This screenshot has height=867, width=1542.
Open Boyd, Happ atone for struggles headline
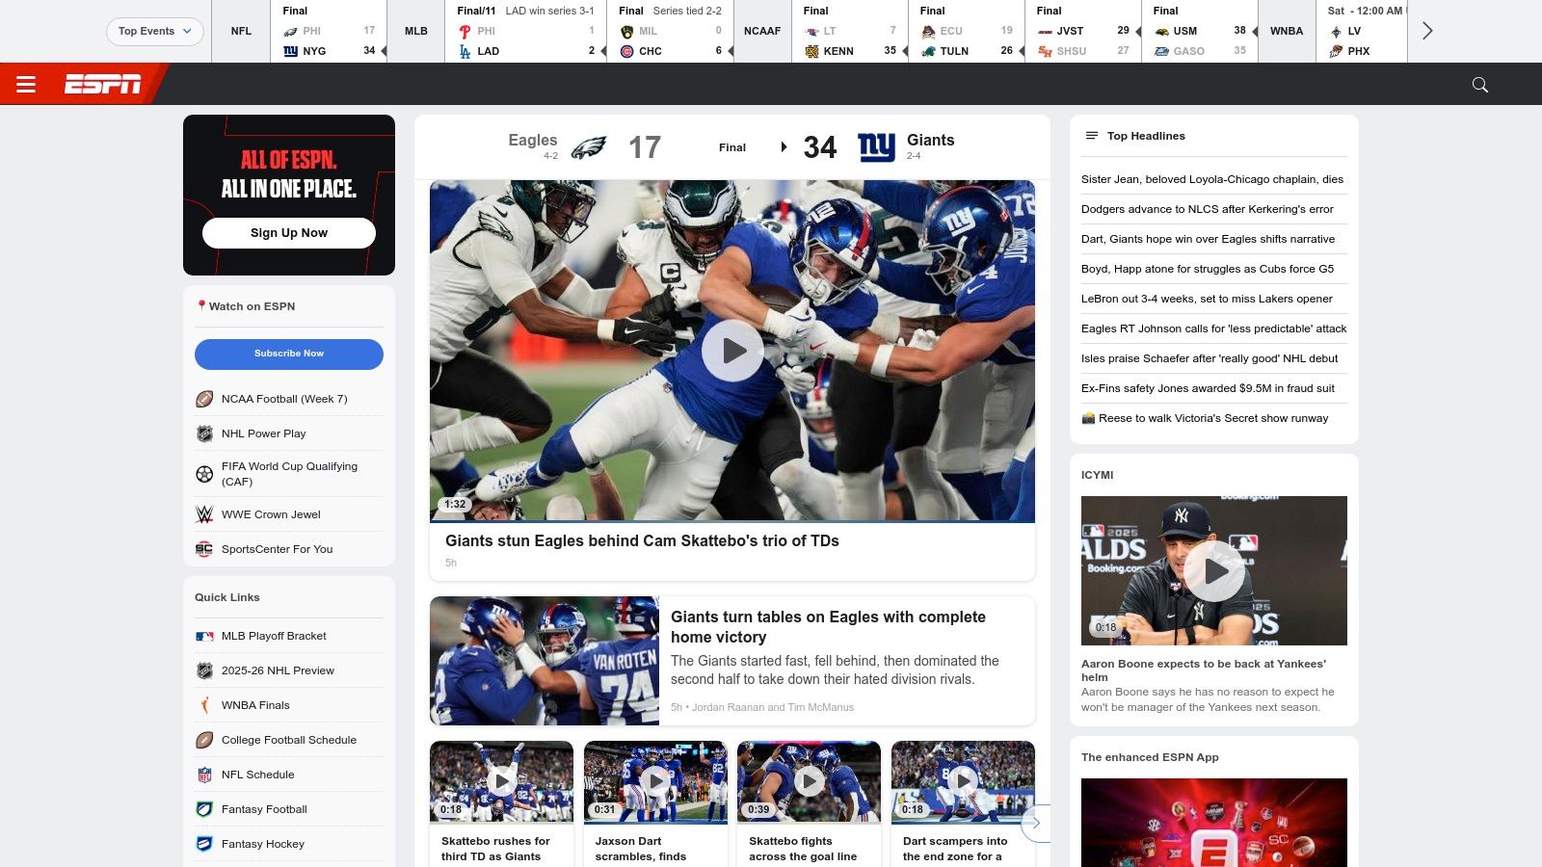point(1208,269)
